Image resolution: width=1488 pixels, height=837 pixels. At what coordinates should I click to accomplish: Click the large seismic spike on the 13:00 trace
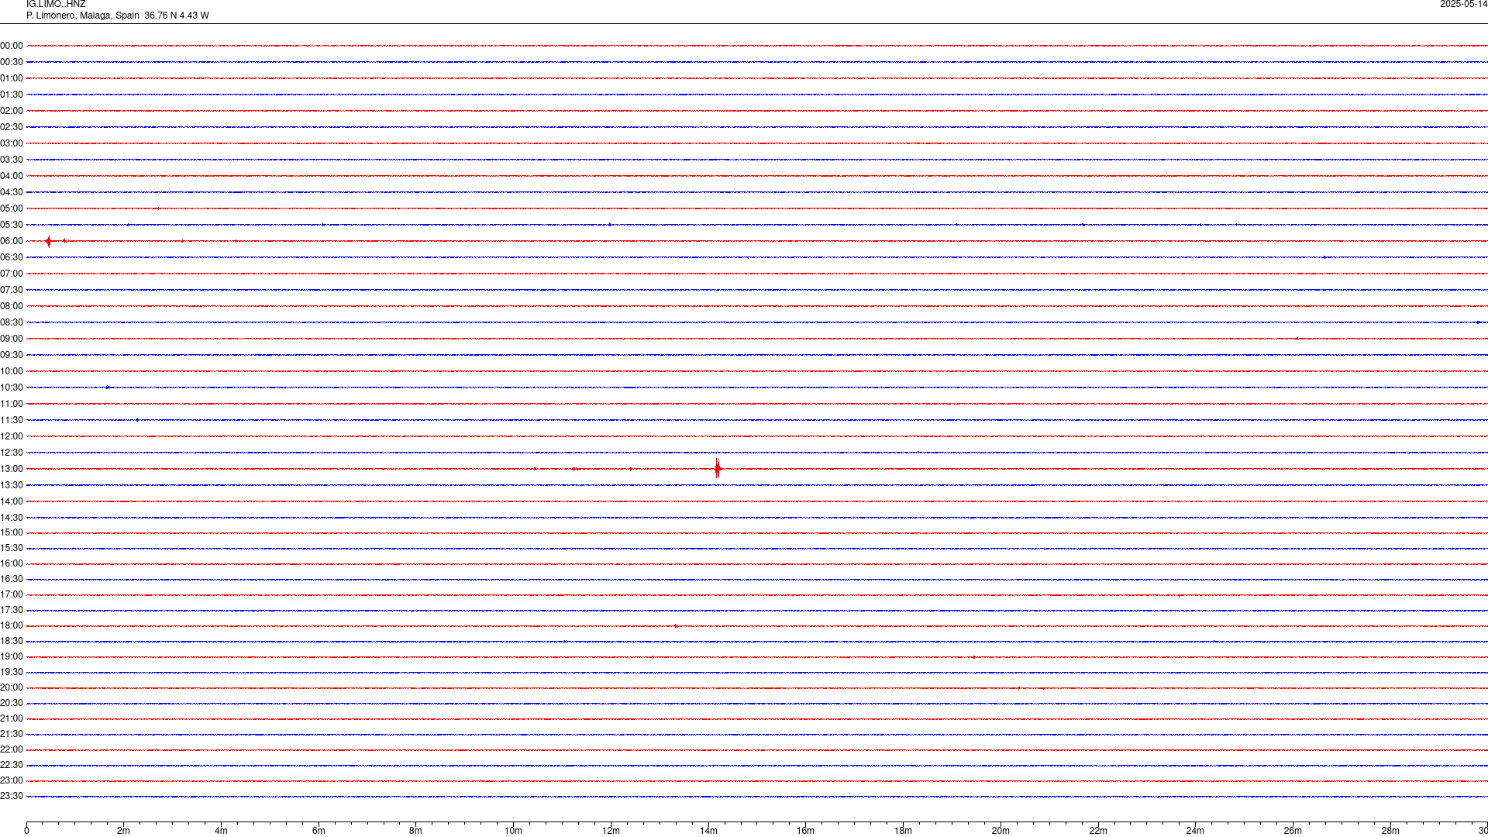click(718, 468)
